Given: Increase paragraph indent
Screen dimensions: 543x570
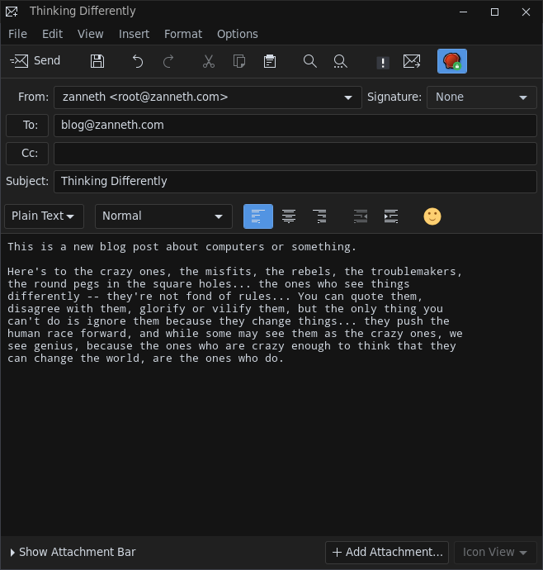Looking at the screenshot, I should coord(391,216).
